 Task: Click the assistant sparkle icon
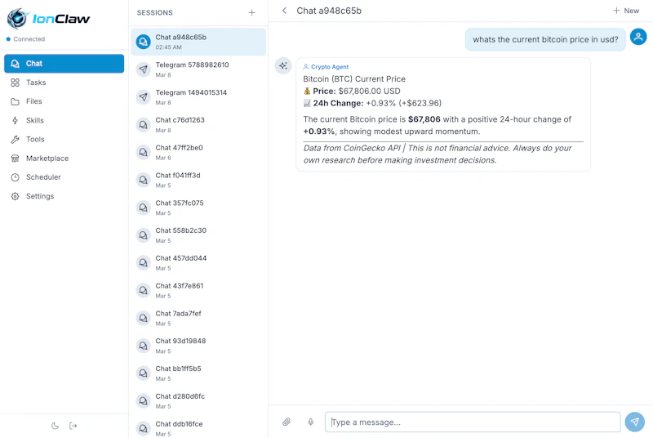[283, 66]
